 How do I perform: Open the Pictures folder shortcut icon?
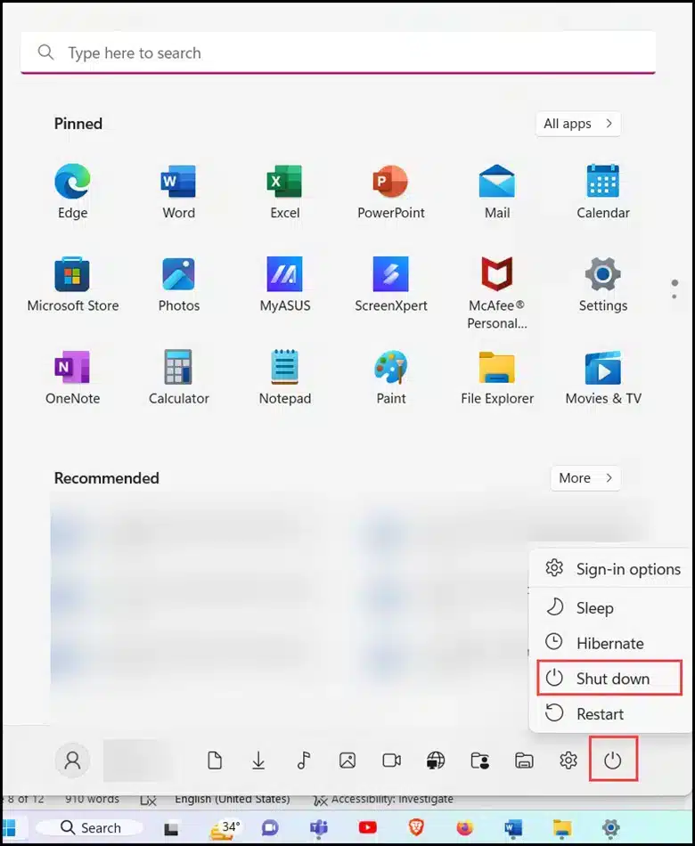tap(347, 761)
